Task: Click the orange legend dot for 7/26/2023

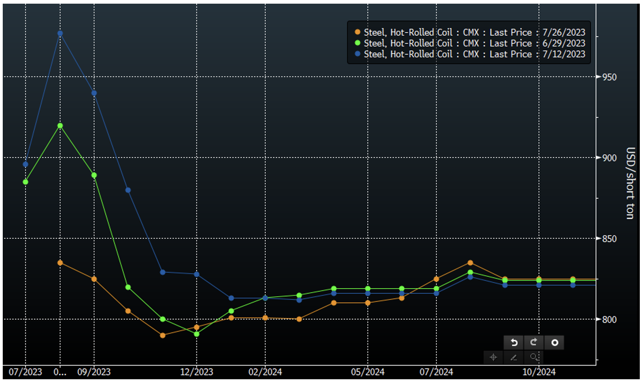Action: coord(358,32)
